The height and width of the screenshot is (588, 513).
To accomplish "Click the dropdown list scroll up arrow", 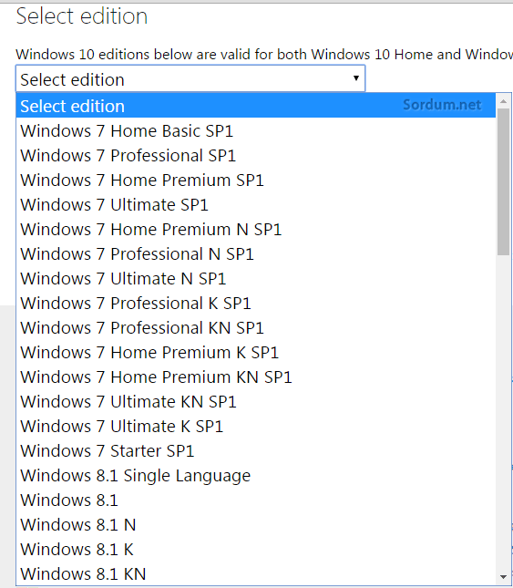I will pos(503,101).
